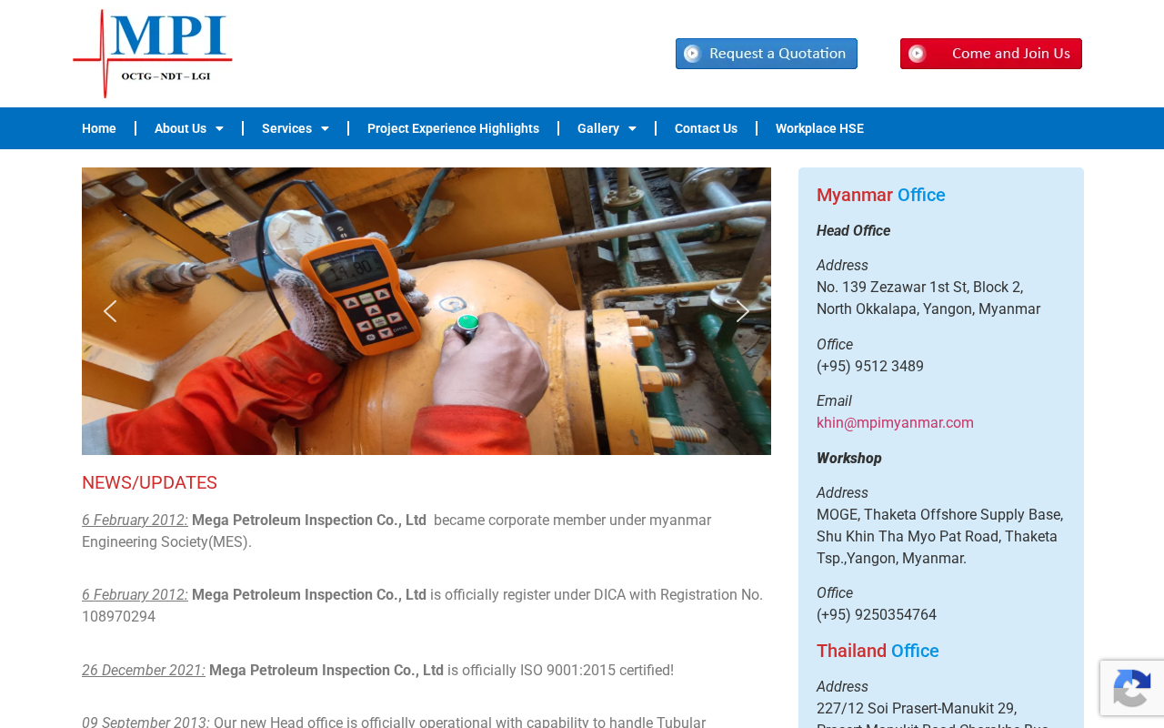1164x728 pixels.
Task: Click the Workshop label
Action: point(849,459)
